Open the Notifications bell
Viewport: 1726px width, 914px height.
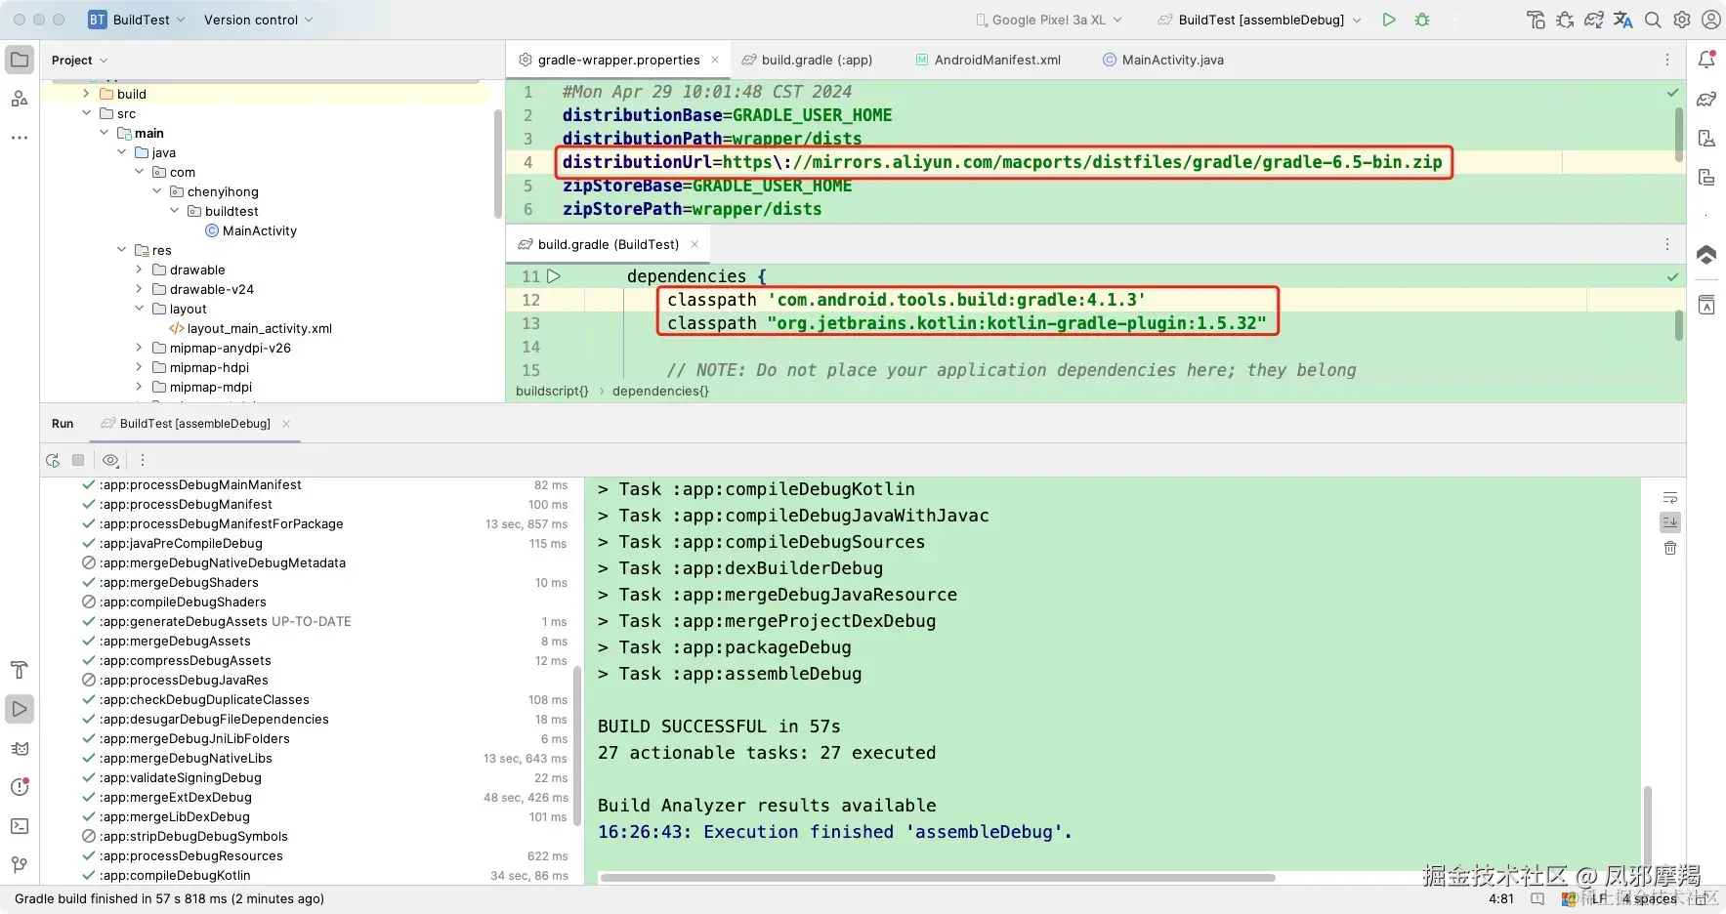tap(1706, 60)
